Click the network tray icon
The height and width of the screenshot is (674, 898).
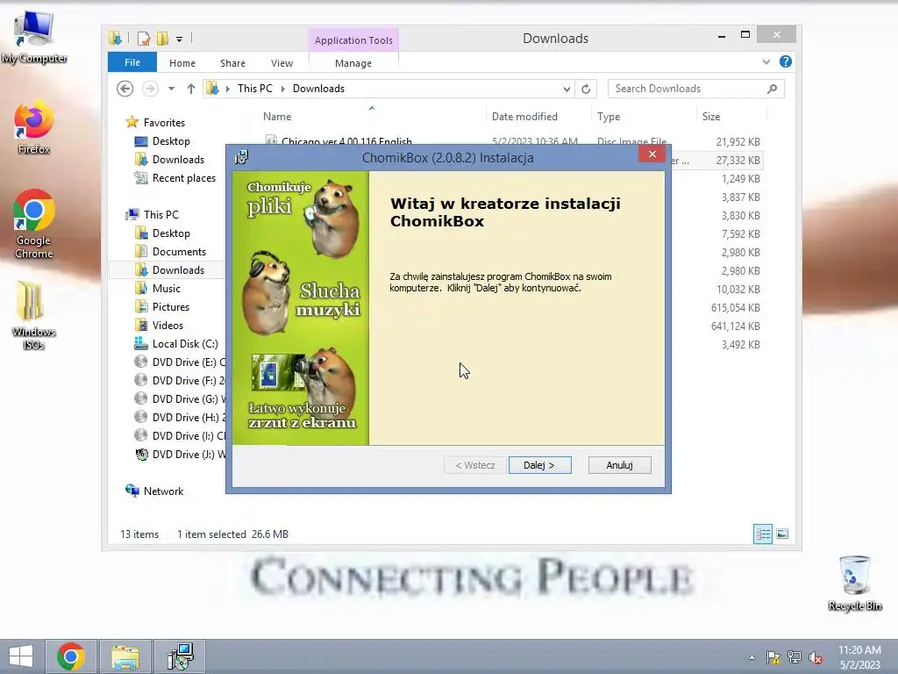tap(795, 657)
